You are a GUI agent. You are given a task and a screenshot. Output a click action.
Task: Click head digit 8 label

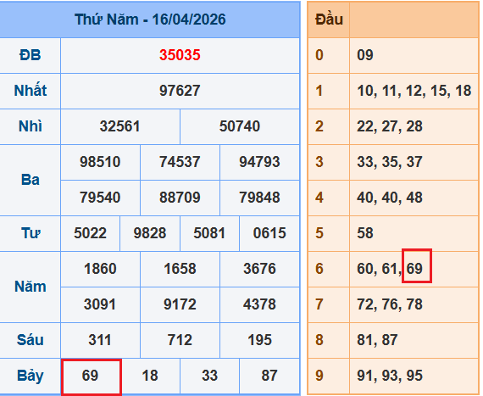tap(319, 340)
